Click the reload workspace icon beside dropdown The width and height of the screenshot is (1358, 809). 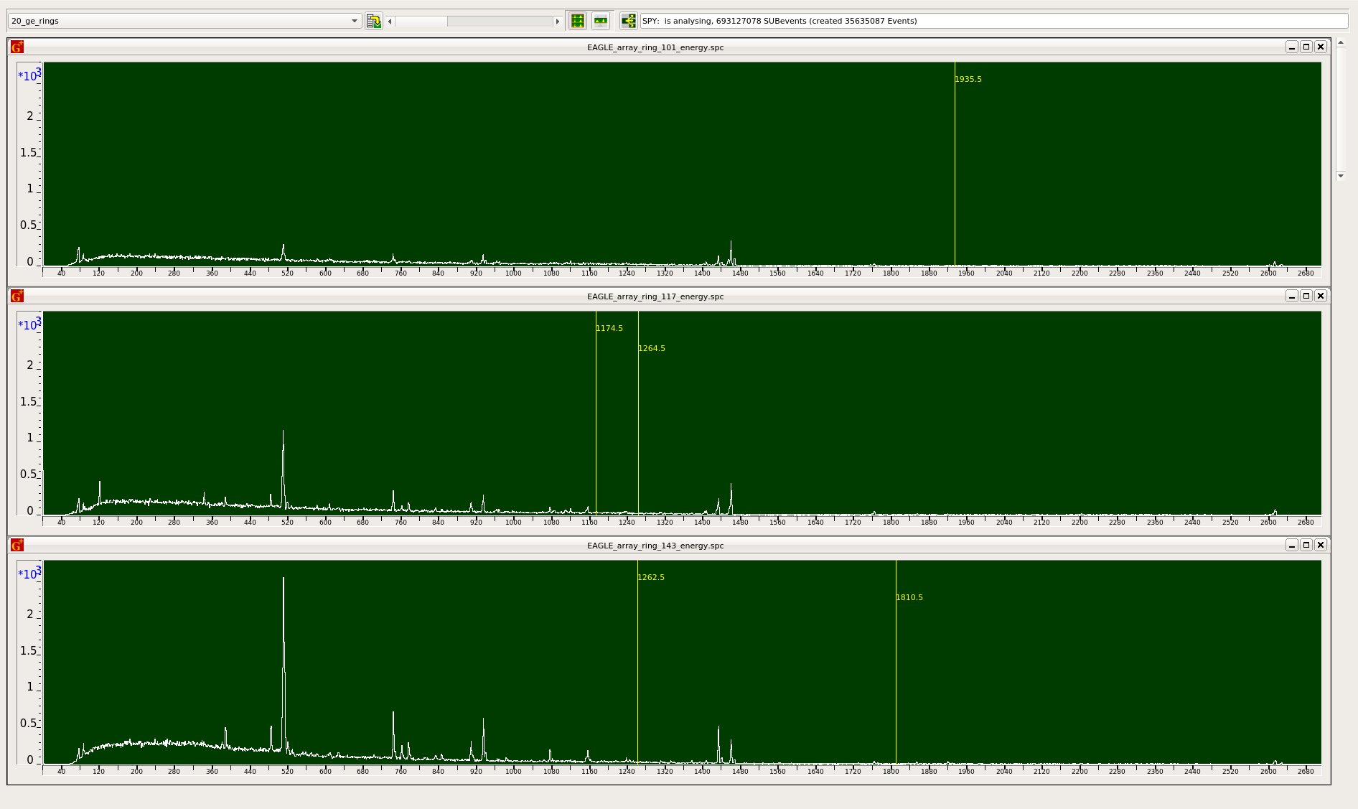coord(373,21)
